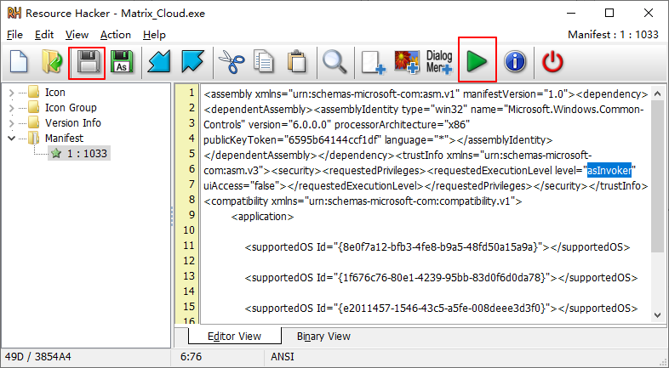Open the Help menu

tap(154, 35)
